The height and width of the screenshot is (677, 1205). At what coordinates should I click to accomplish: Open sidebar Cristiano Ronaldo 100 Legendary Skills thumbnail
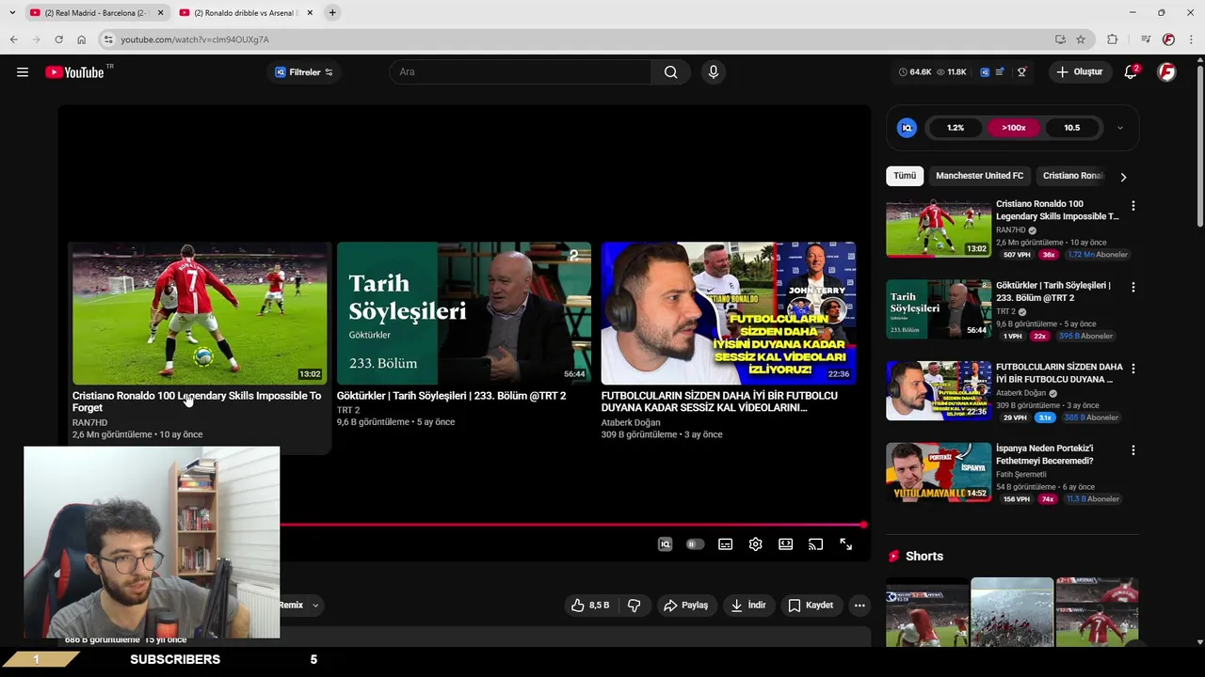(x=939, y=228)
